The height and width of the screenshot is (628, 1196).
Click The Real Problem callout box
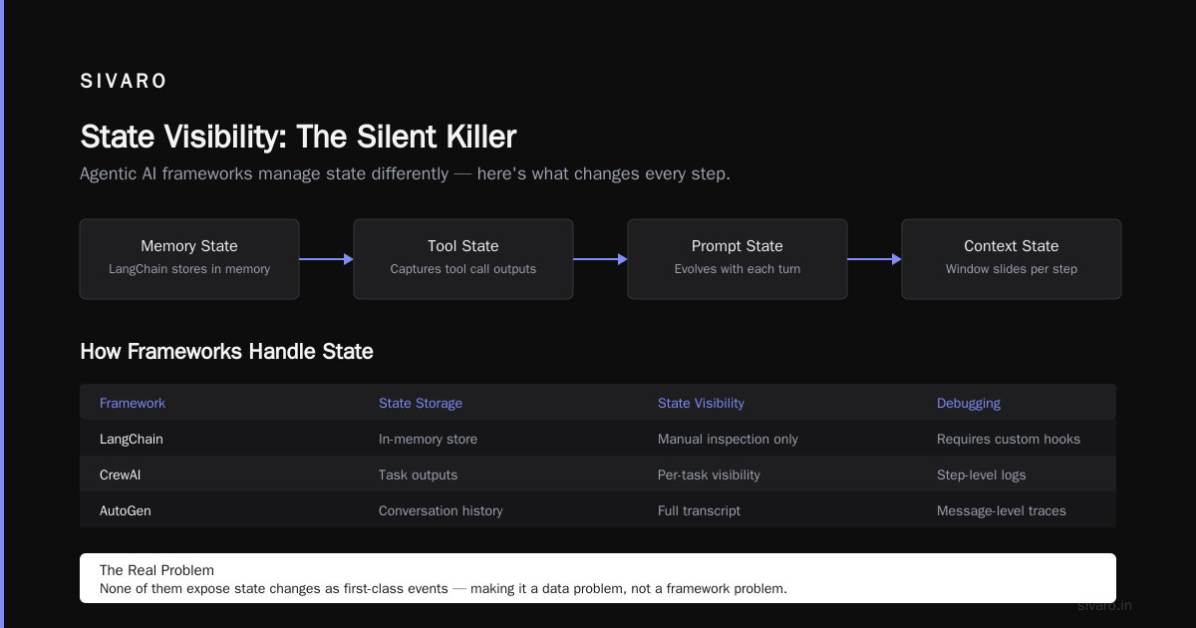598,578
